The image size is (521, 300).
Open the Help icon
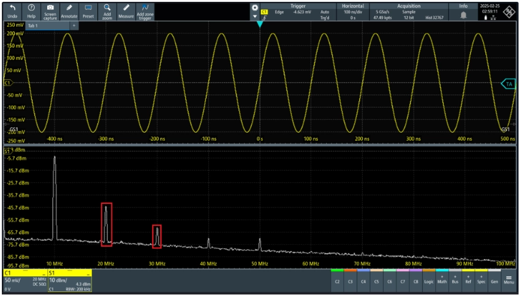(x=31, y=10)
